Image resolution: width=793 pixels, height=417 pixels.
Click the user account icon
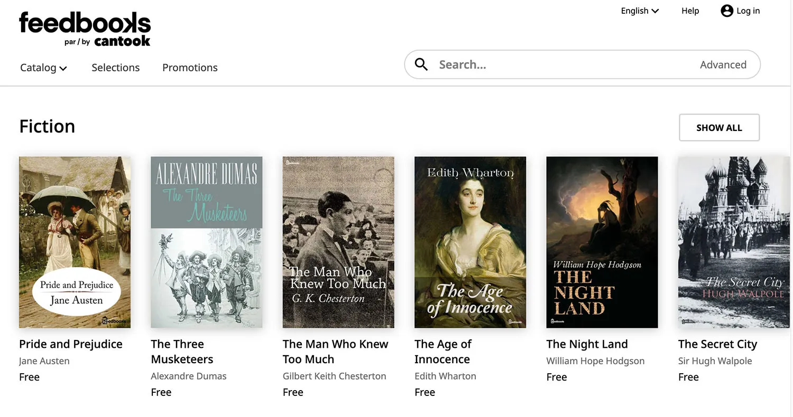(727, 11)
